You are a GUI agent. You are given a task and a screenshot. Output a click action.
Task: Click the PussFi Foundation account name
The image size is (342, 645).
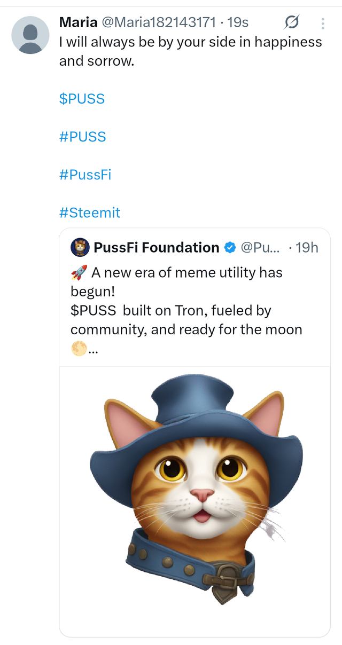(x=156, y=248)
